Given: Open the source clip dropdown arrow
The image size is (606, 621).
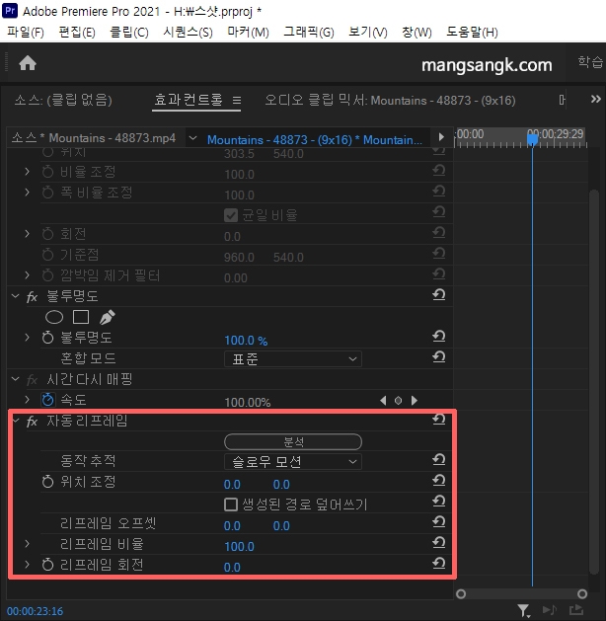Looking at the screenshot, I should click(x=192, y=138).
